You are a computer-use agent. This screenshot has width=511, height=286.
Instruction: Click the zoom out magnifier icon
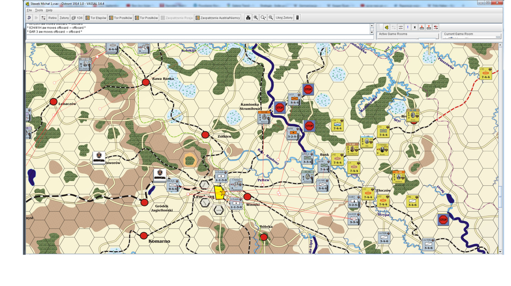271,18
